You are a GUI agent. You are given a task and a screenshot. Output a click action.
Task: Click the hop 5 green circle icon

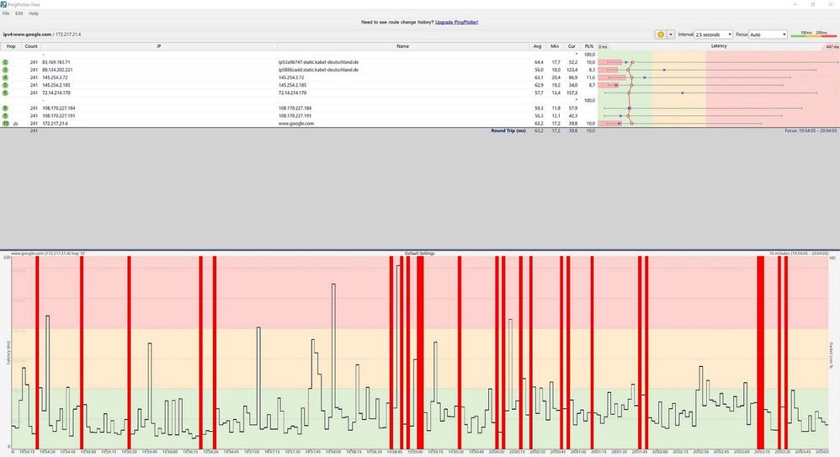click(x=5, y=85)
